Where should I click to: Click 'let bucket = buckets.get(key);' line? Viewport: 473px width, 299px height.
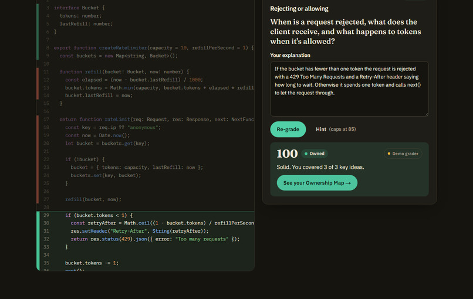(x=107, y=144)
